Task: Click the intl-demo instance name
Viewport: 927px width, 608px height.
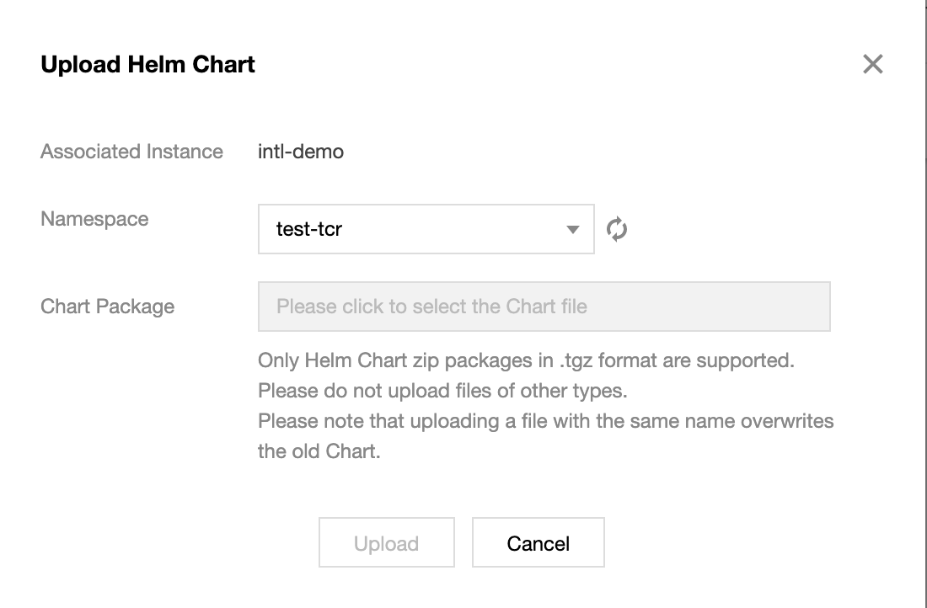Action: [x=300, y=152]
